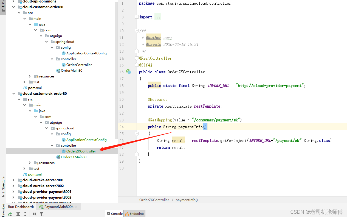Expand cloud-eureka-server7002 module
Image resolution: width=347 pixels, height=217 pixels.
coord(13,186)
